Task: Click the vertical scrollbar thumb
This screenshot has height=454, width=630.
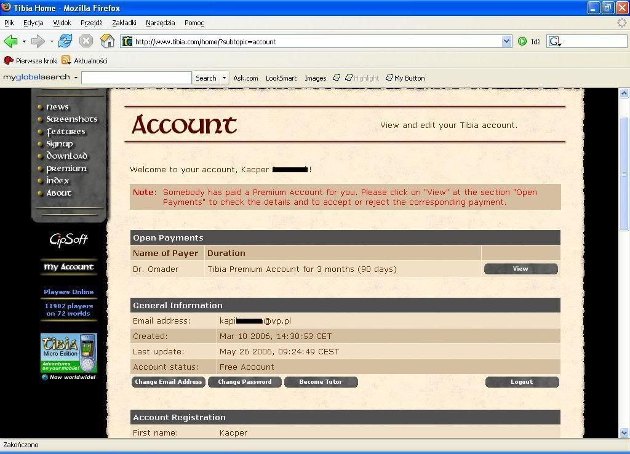Action: 624,174
